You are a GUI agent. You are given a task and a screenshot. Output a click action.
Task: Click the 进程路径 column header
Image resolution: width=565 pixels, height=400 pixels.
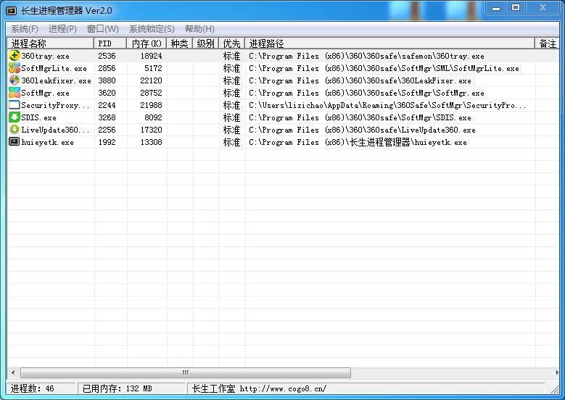(x=390, y=43)
